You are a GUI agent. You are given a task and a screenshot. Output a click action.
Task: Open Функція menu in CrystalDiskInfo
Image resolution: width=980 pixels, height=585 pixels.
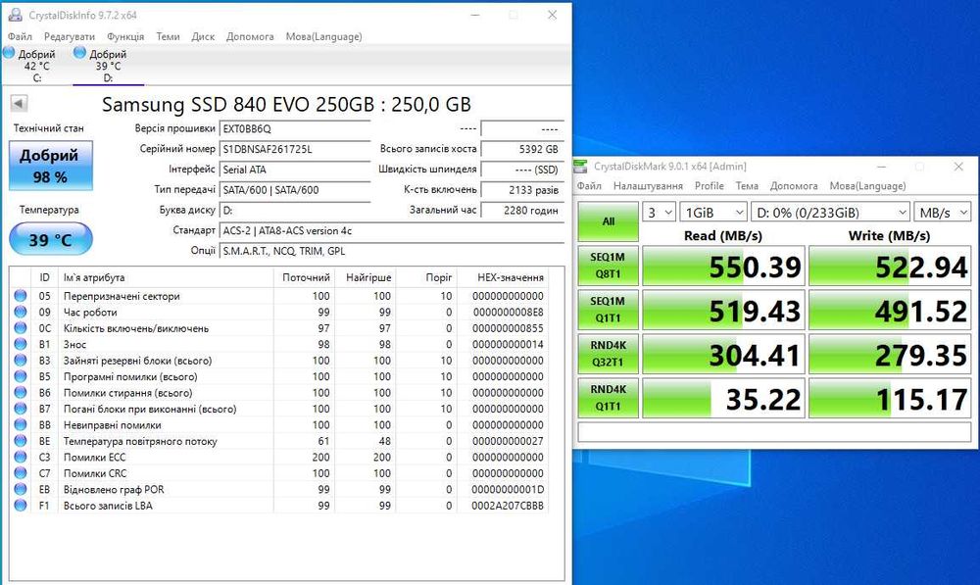[125, 36]
